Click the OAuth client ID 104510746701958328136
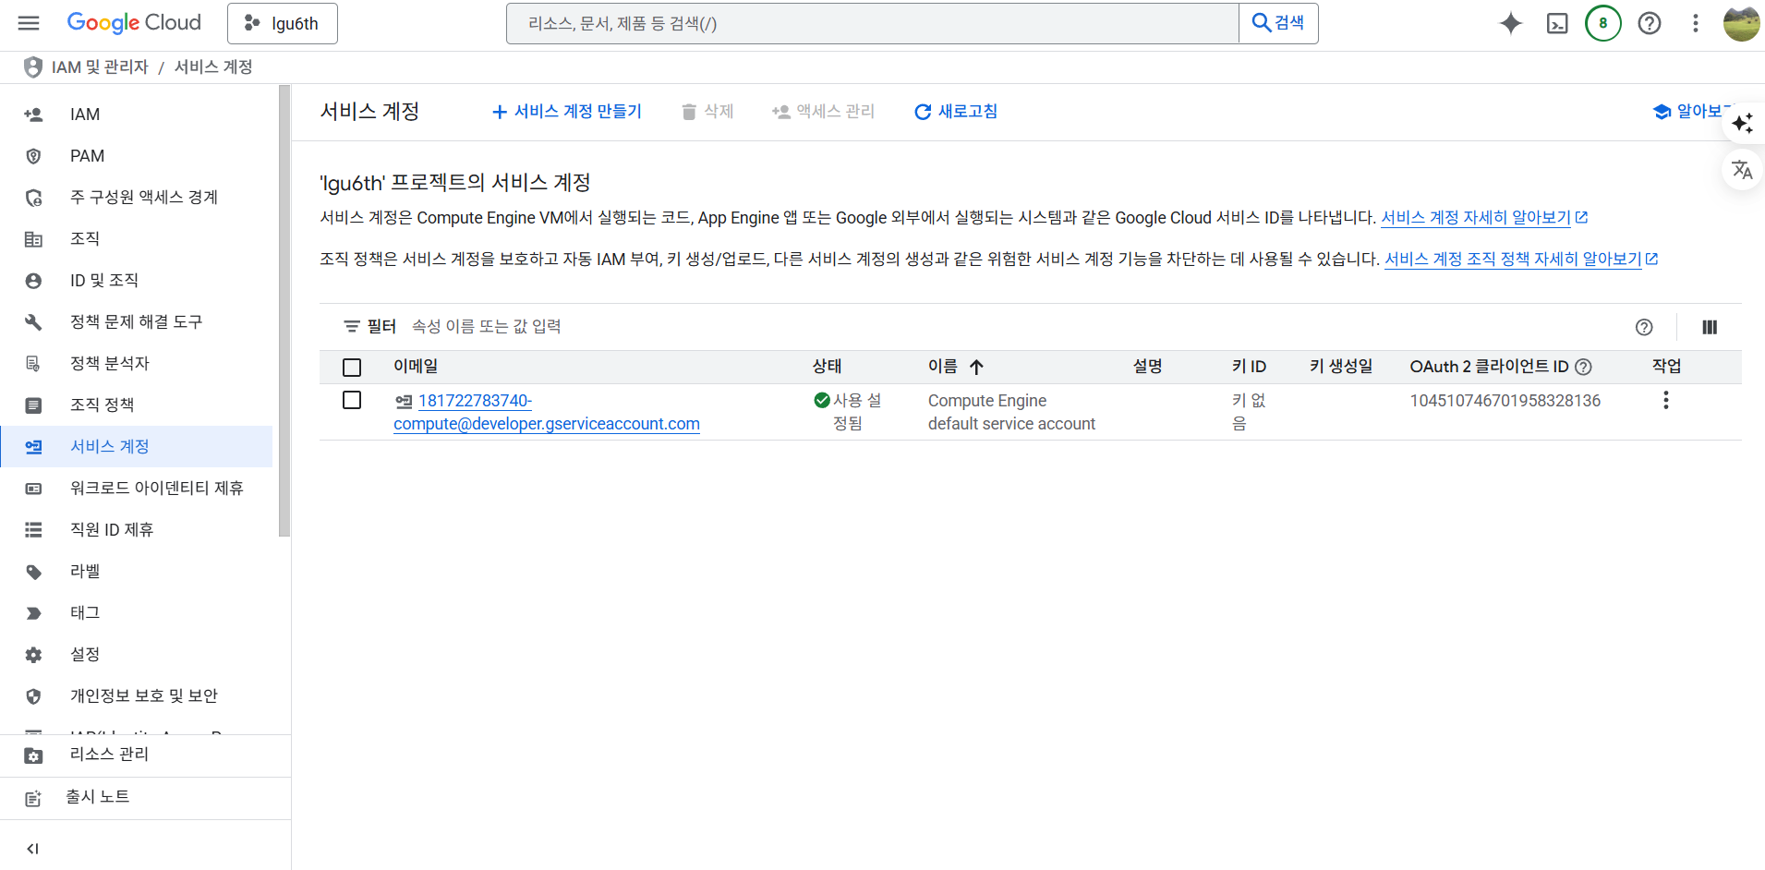 pyautogui.click(x=1505, y=401)
